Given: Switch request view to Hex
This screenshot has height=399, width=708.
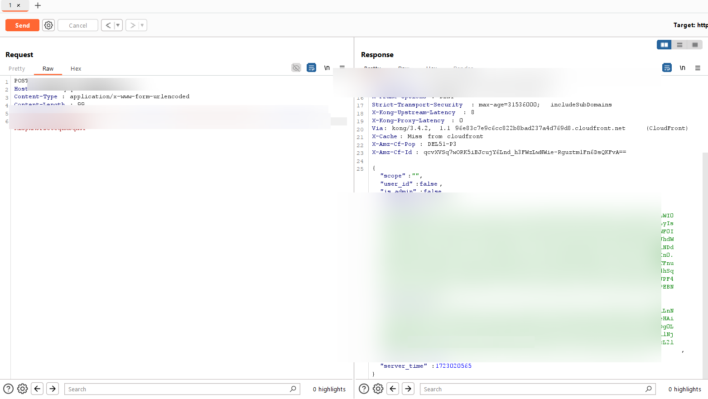Looking at the screenshot, I should click(76, 69).
